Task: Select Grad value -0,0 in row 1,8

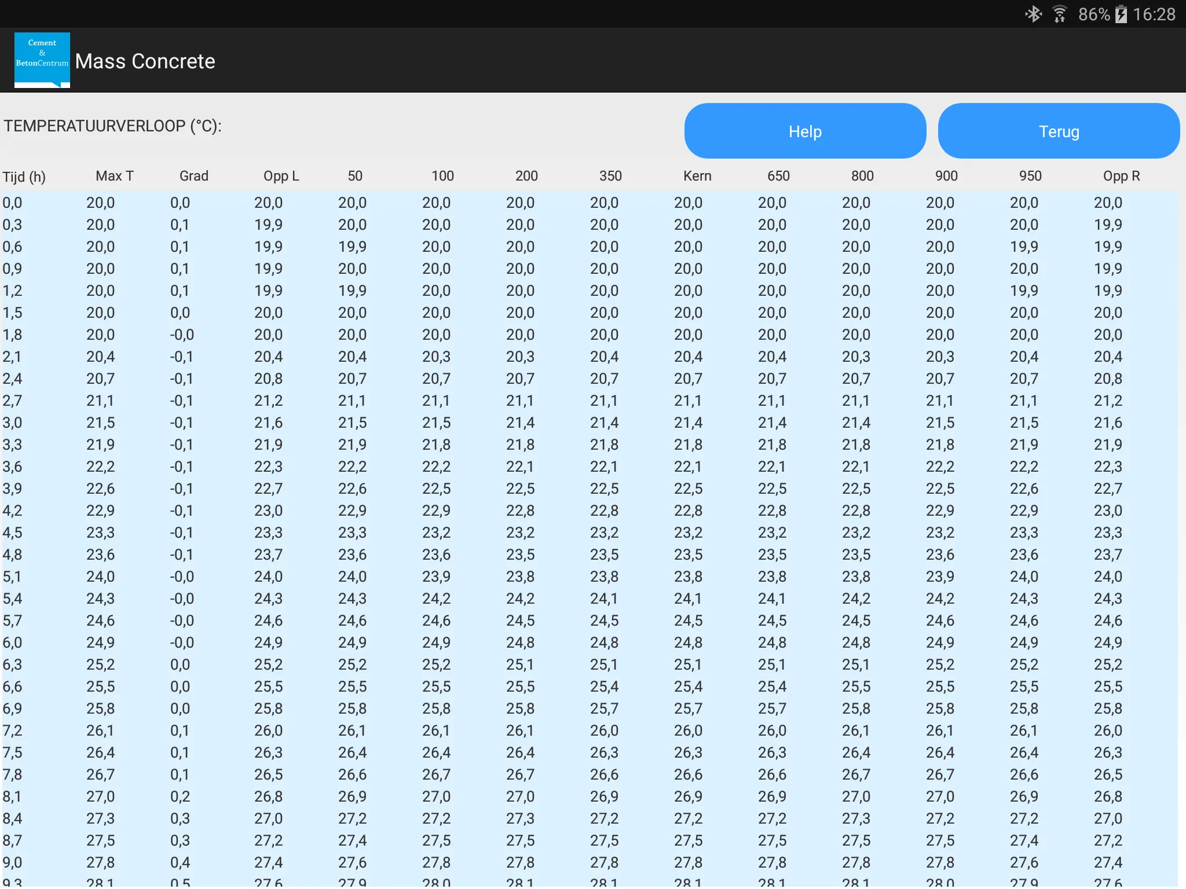Action: [182, 335]
